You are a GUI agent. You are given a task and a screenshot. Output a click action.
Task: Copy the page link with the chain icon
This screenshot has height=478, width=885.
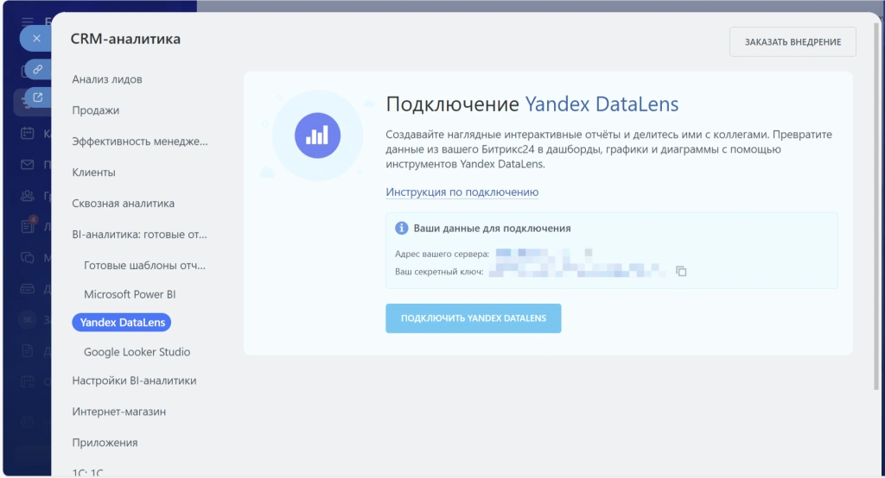(37, 69)
